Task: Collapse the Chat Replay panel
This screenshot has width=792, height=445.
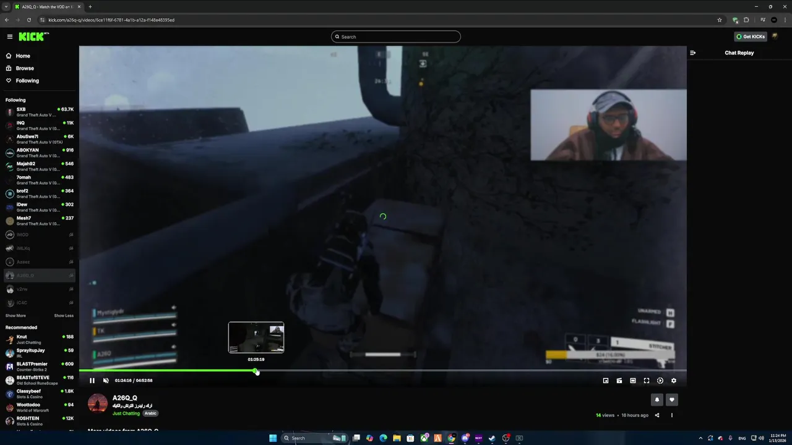Action: click(692, 53)
